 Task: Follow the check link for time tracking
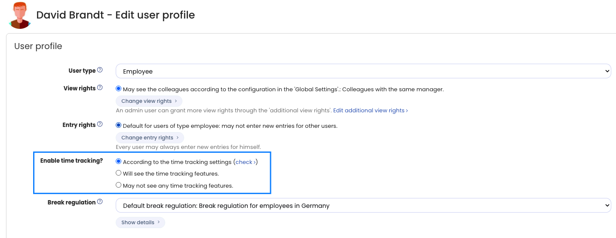(246, 162)
